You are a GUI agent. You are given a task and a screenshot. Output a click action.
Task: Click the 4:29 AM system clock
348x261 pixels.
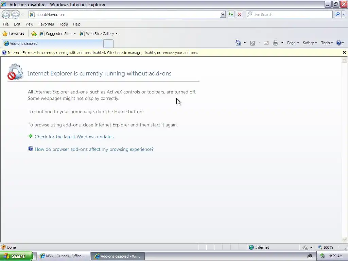pos(335,256)
